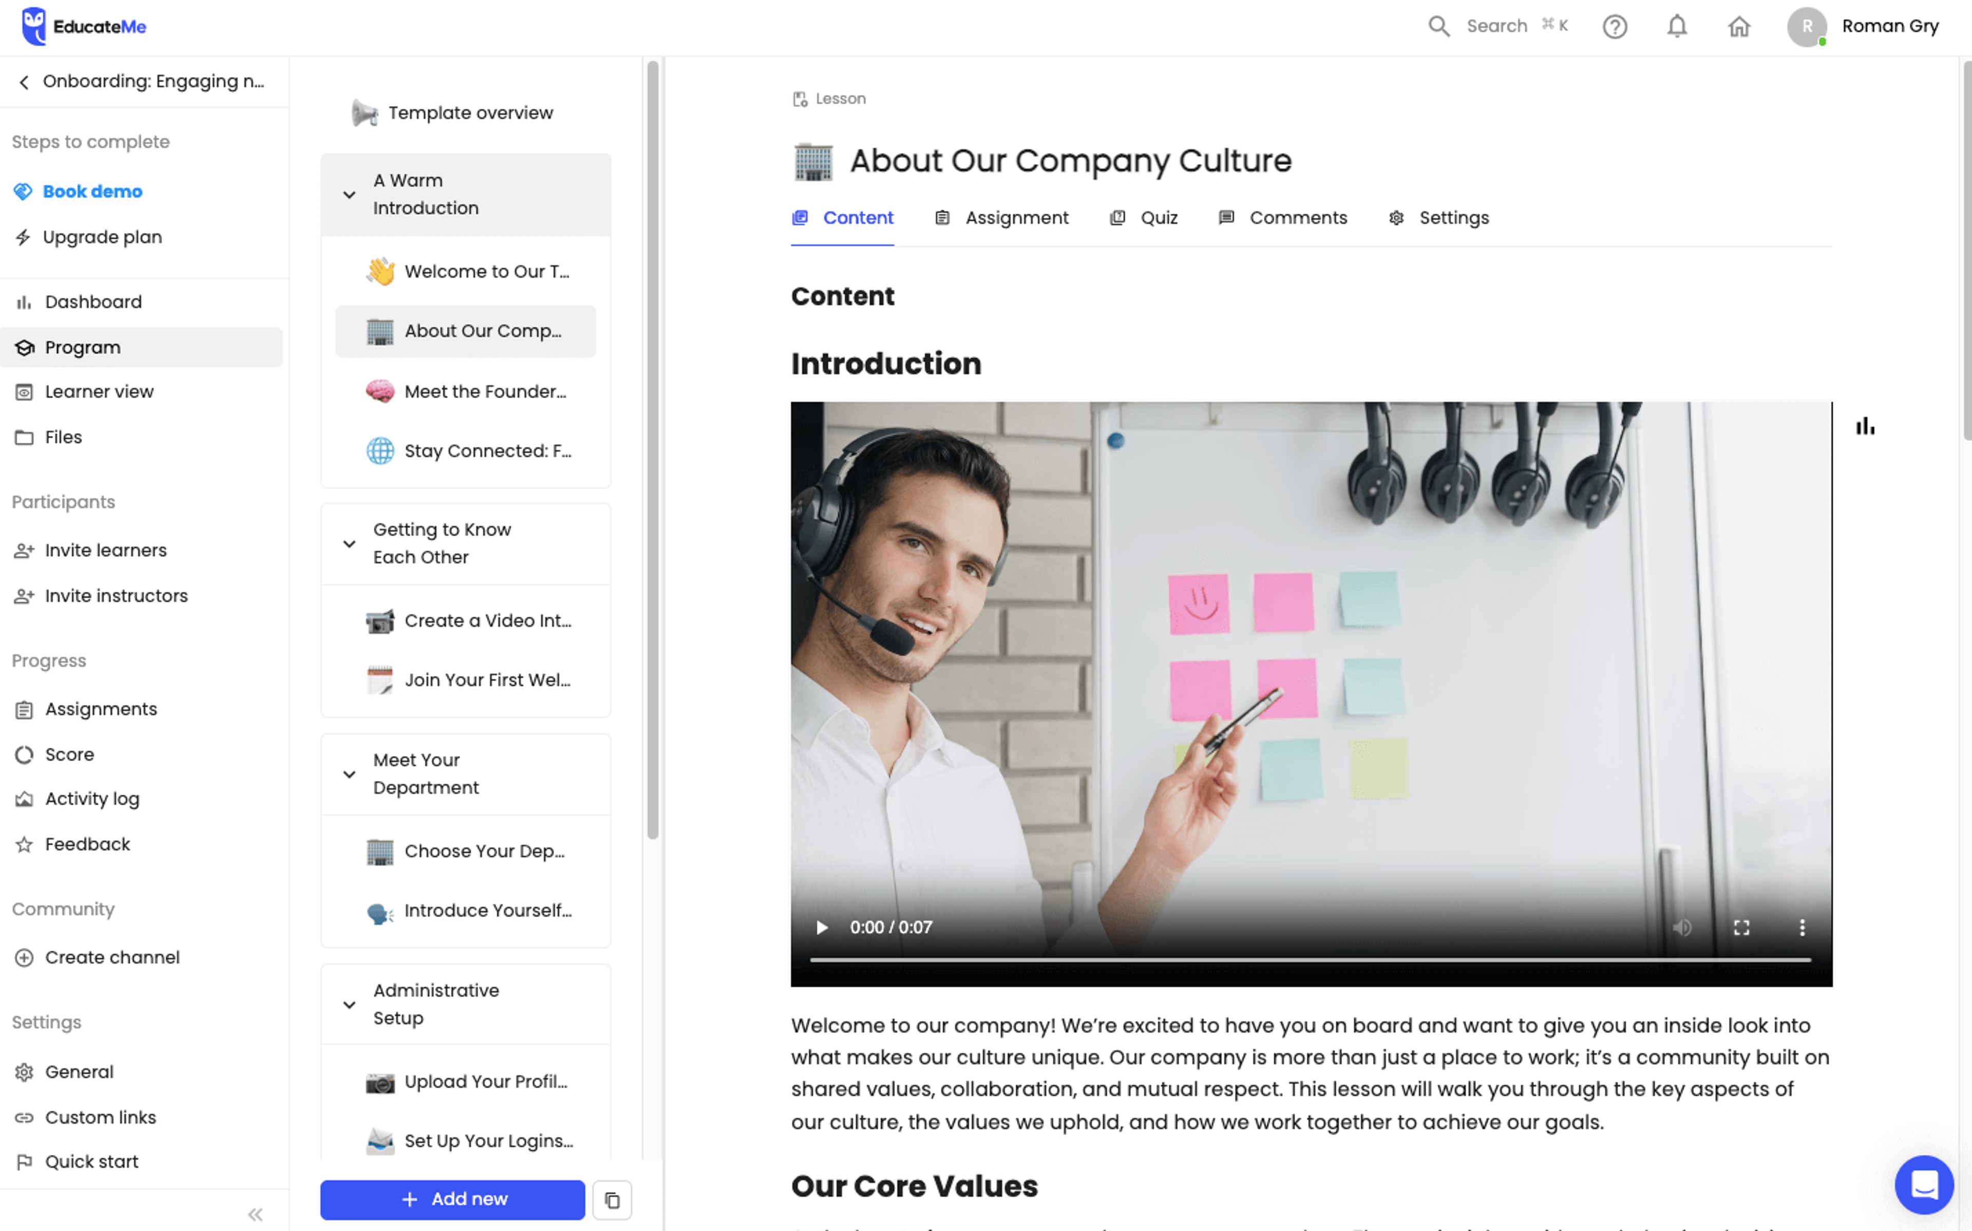Open Welcome to Our T... lesson

466,272
